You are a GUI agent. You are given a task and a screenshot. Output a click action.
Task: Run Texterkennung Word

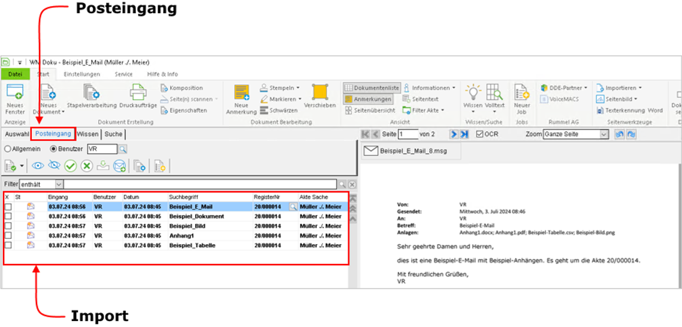point(630,110)
